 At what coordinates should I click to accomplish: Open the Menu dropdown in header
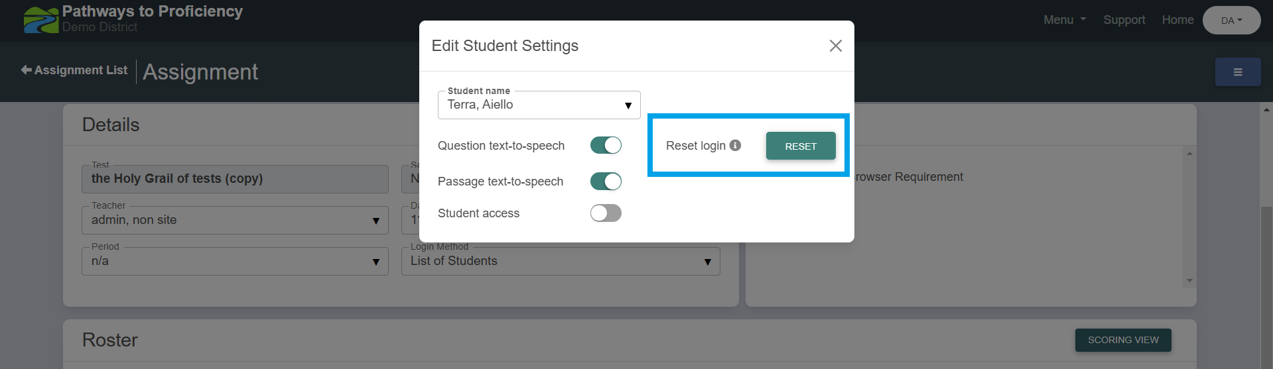(x=1064, y=20)
